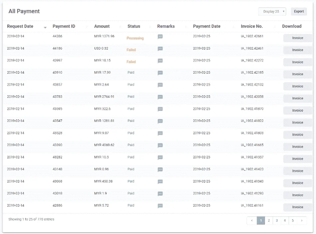Open remarks icon for payment 43528
This screenshot has height=234, width=316.
coord(160,133)
